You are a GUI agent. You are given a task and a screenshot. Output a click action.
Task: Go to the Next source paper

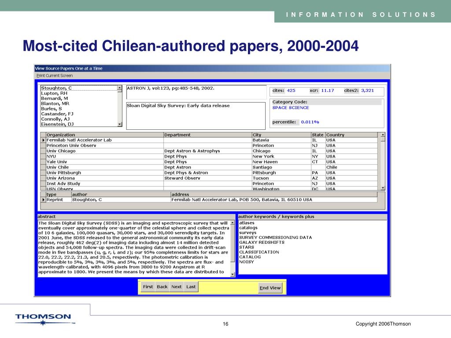click(176, 287)
